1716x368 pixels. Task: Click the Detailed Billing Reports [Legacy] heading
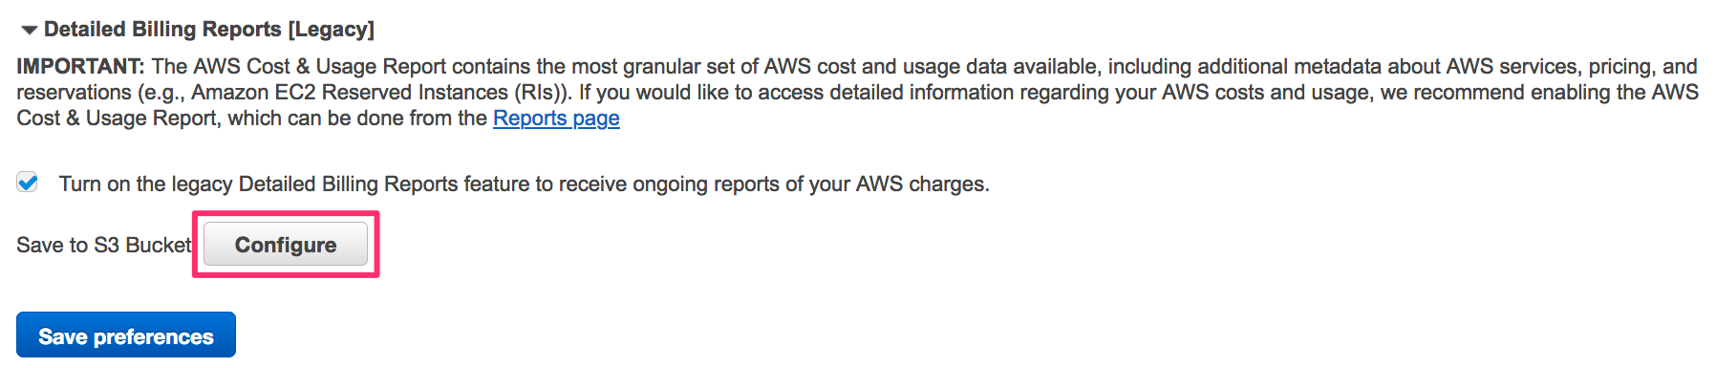(x=209, y=30)
